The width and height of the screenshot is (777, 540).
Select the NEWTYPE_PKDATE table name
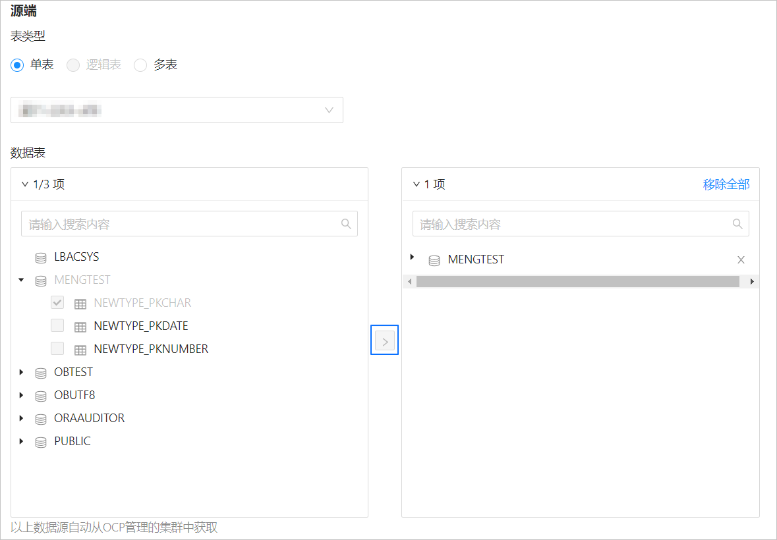141,326
